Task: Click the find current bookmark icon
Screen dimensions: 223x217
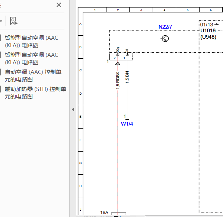Action: tap(13, 21)
